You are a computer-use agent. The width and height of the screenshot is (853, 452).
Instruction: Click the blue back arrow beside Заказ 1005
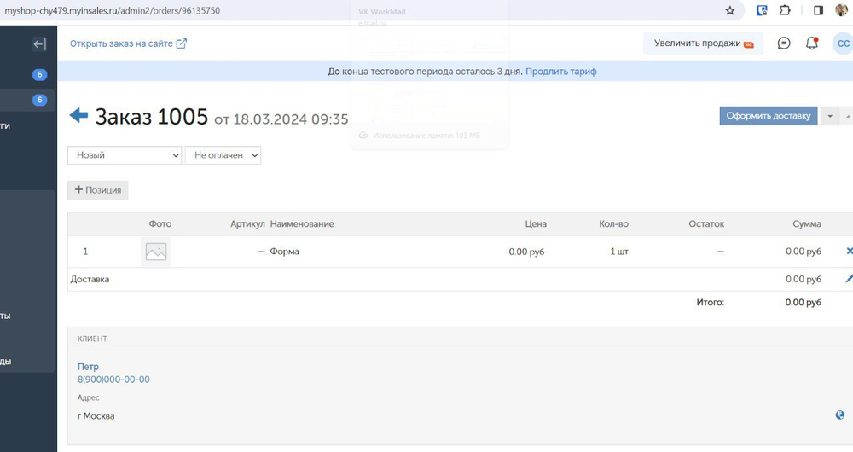(78, 115)
